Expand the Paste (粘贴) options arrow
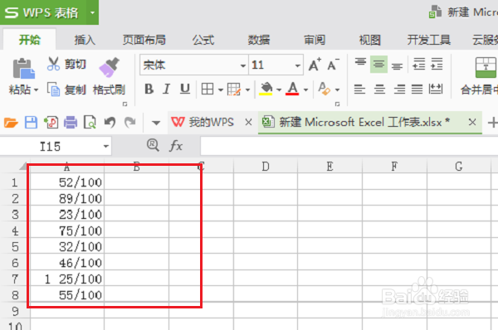This screenshot has height=330, width=498. point(36,90)
